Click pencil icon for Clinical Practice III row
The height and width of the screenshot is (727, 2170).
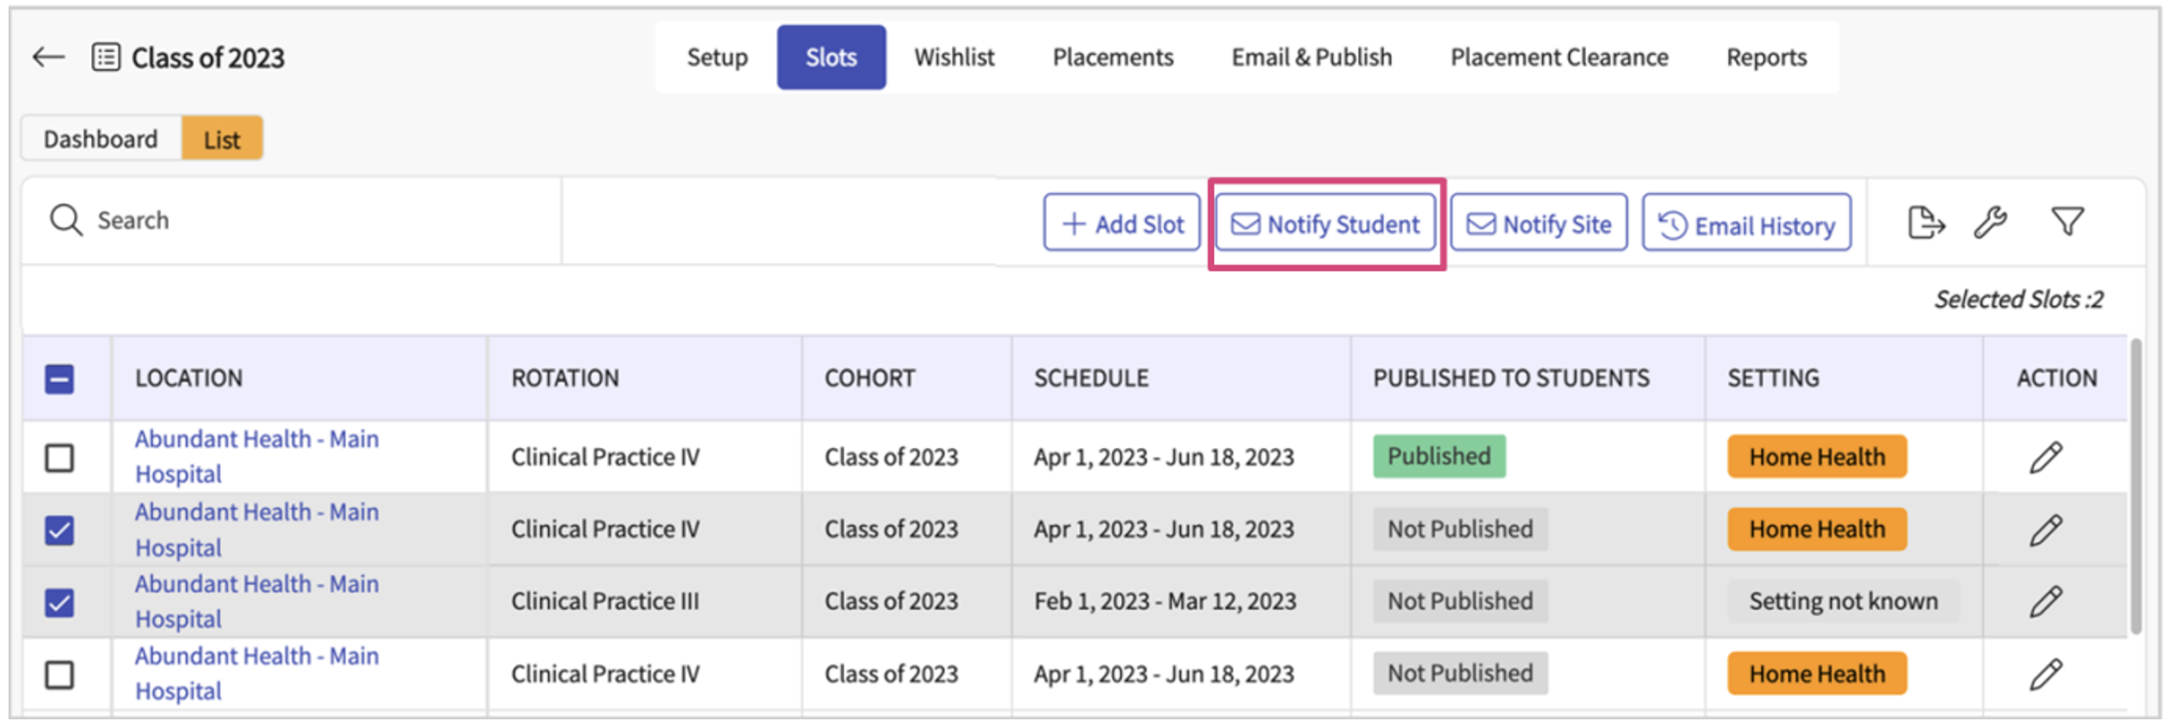2045,602
